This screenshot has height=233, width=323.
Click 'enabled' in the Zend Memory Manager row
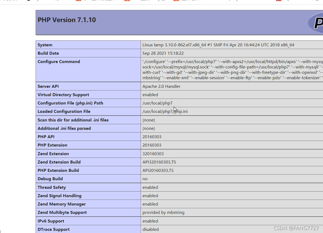[150, 204]
